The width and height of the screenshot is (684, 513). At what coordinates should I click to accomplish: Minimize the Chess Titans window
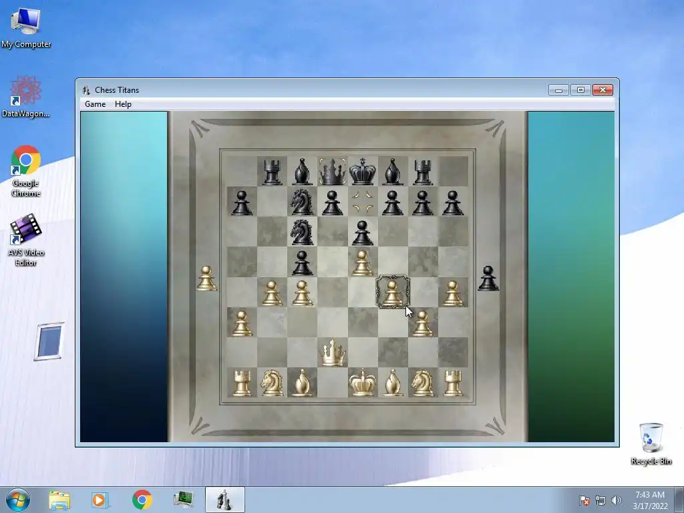[558, 90]
